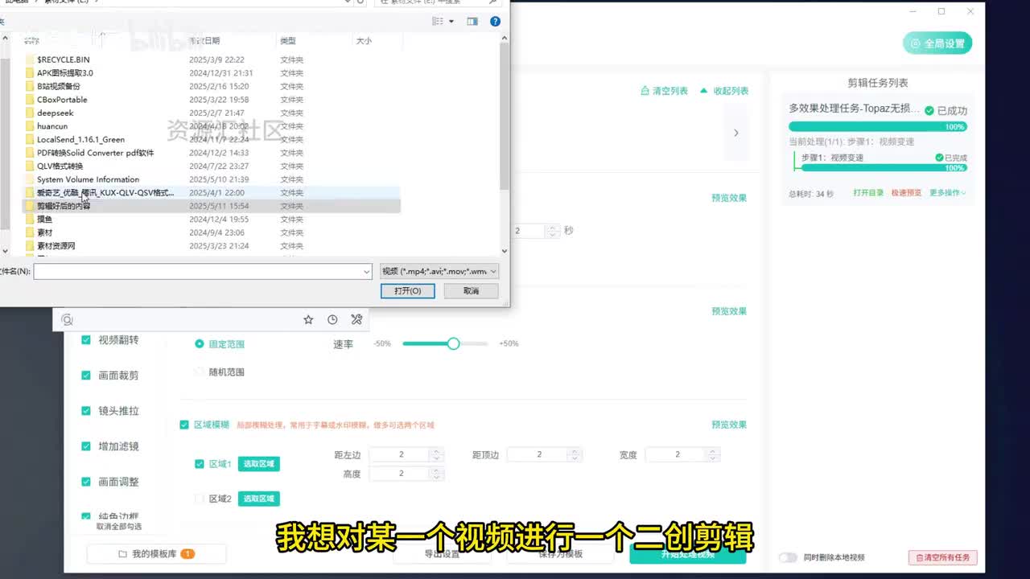This screenshot has width=1030, height=579.
Task: Click 打开(O) button in the file dialog
Action: [407, 291]
